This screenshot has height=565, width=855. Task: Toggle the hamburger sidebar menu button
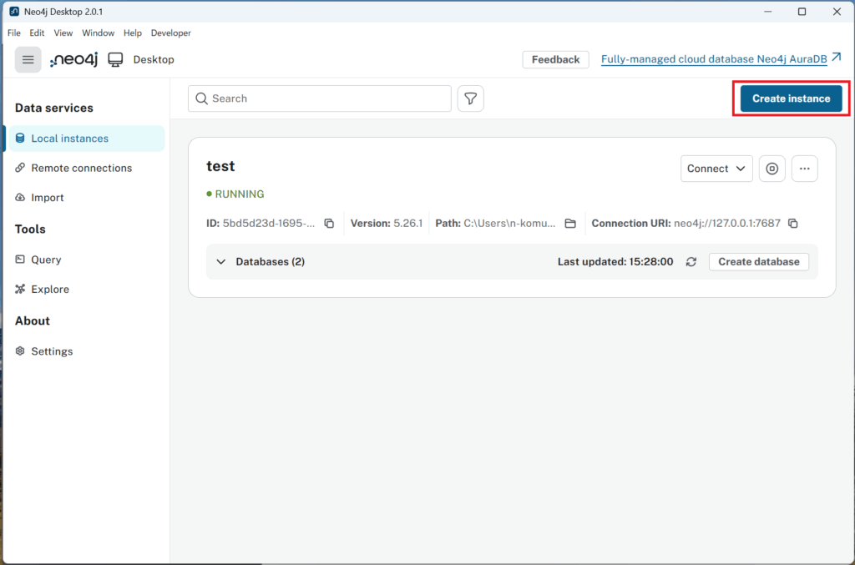click(28, 59)
